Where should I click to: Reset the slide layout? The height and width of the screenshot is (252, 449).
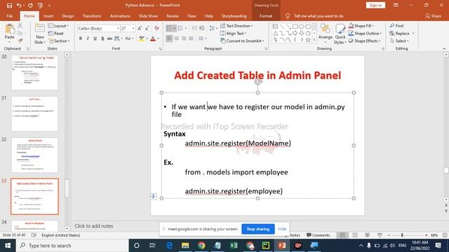56,33
